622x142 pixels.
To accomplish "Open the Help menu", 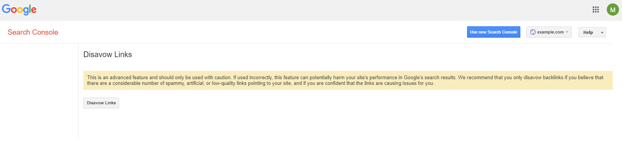I will coord(592,32).
